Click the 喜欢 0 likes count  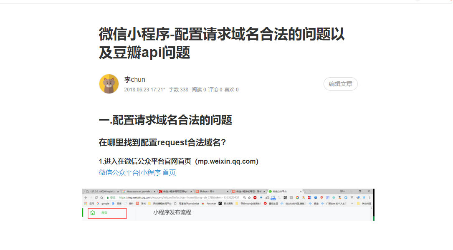coord(231,90)
